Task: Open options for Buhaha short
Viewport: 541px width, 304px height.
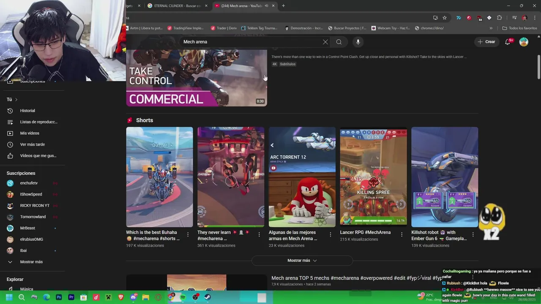Action: (188, 234)
